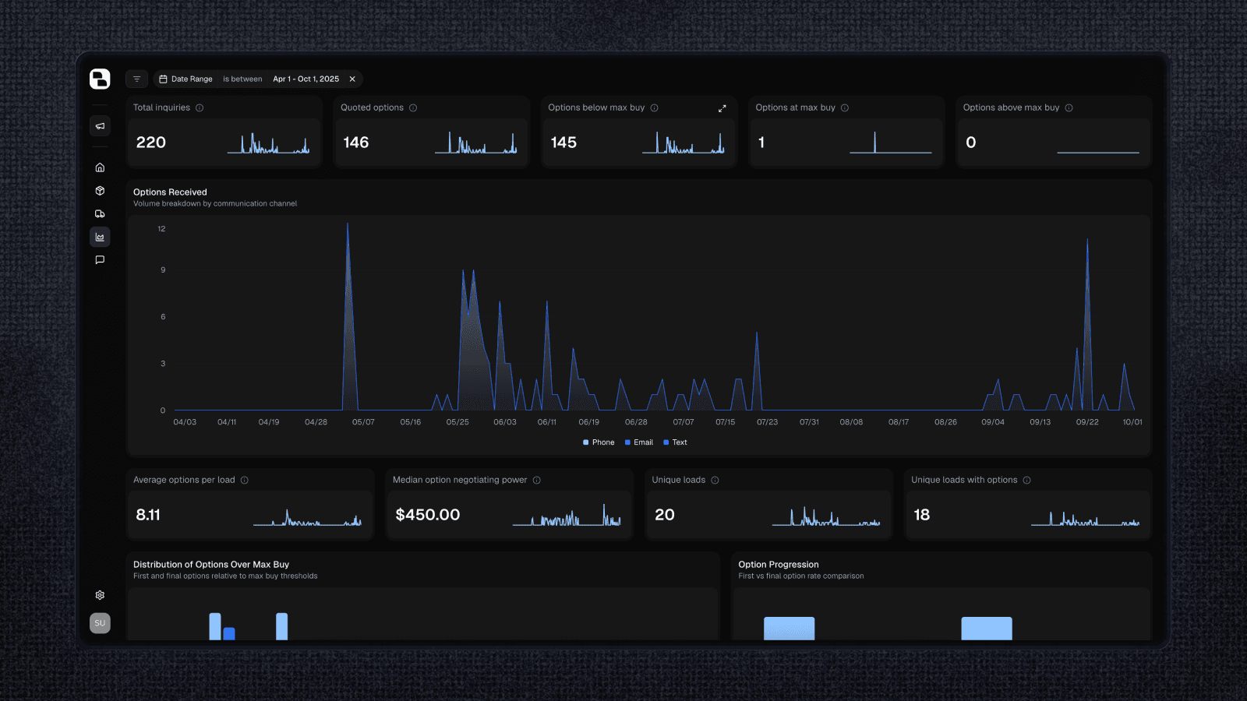
Task: Open the chat messages icon in sidebar
Action: pyautogui.click(x=100, y=260)
